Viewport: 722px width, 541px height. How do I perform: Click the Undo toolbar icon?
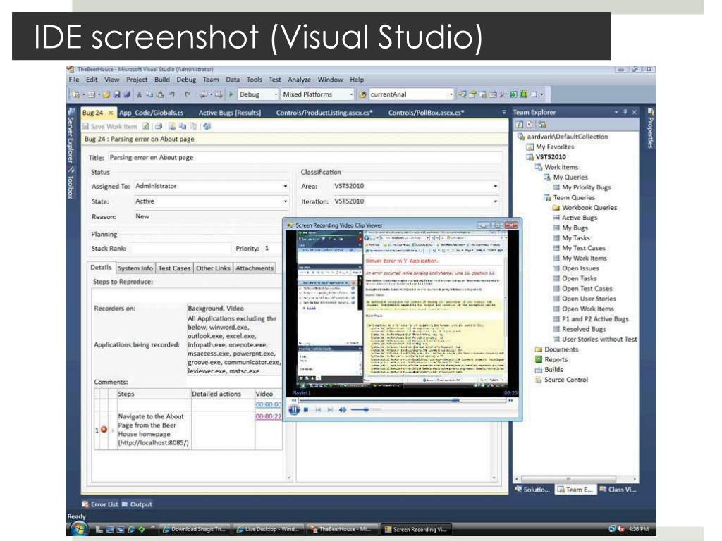pyautogui.click(x=172, y=94)
